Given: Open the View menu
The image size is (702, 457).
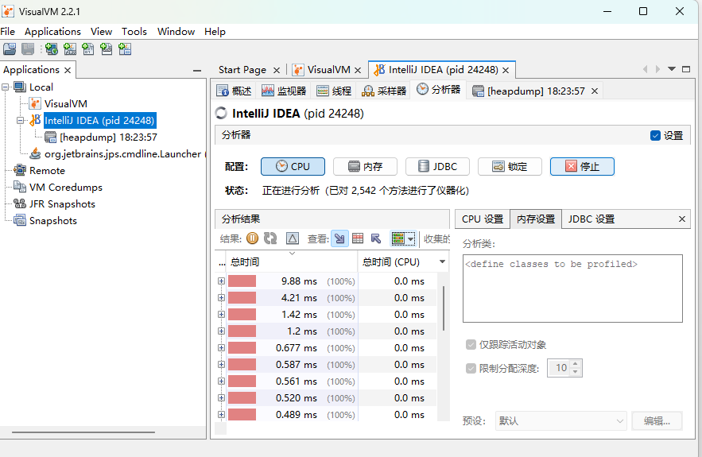Looking at the screenshot, I should [x=101, y=31].
